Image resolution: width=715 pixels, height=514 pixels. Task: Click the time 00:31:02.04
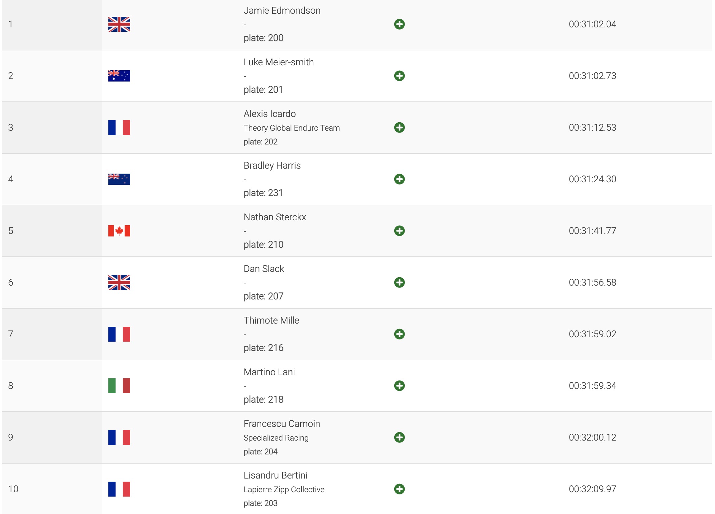[x=592, y=24]
